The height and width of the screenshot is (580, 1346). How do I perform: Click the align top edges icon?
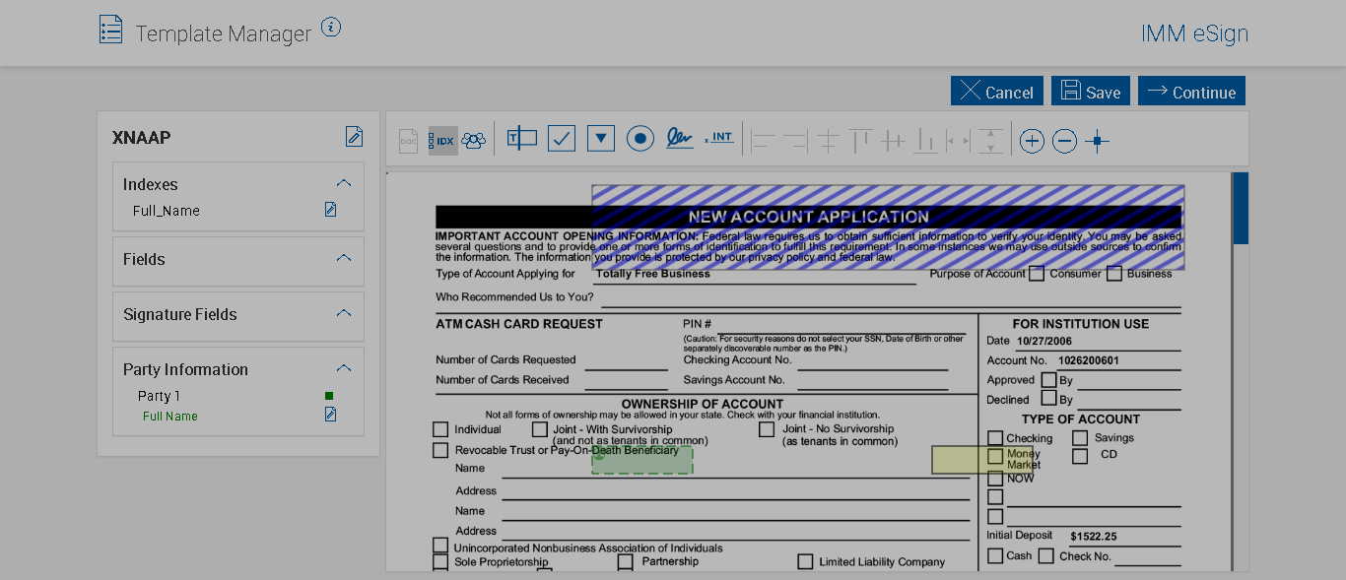pos(860,141)
